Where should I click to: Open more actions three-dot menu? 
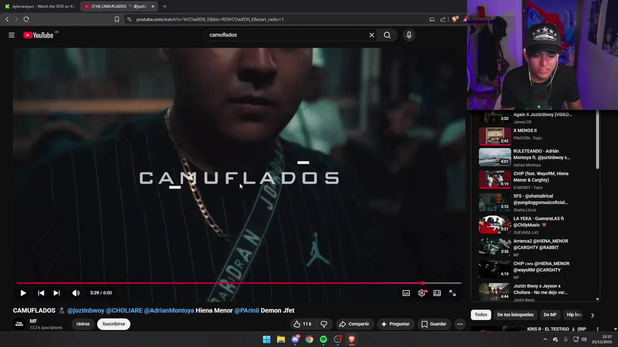pyautogui.click(x=460, y=324)
